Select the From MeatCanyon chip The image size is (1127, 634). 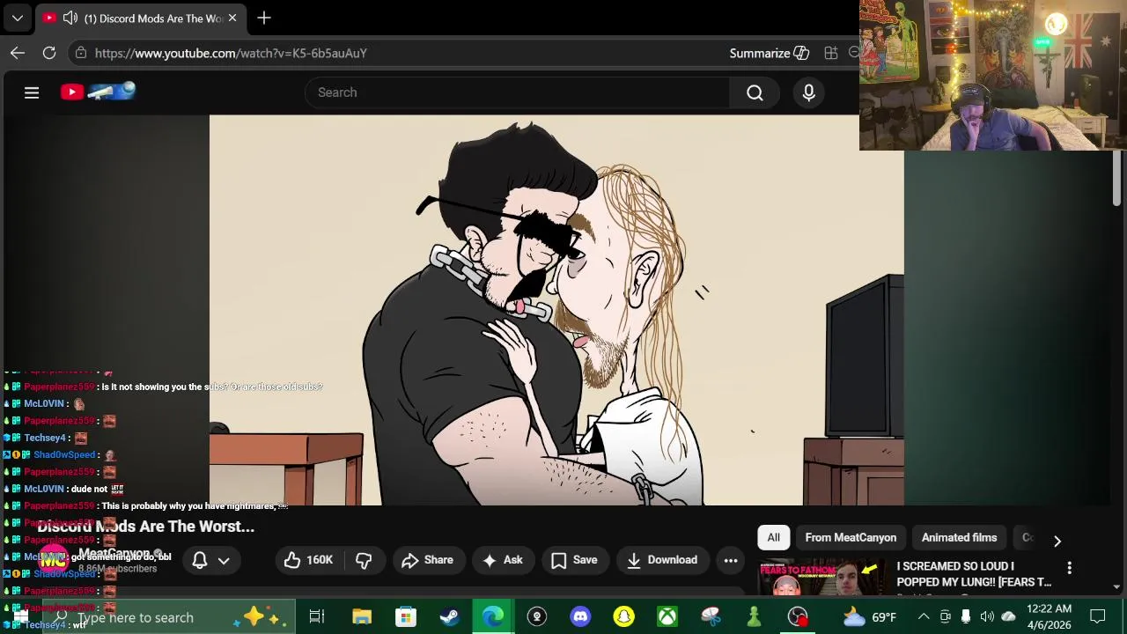point(851,537)
